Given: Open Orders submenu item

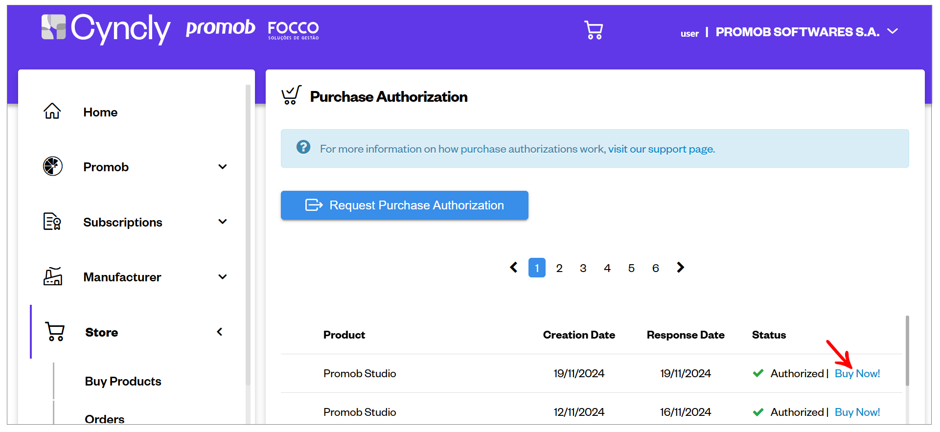Looking at the screenshot, I should tap(104, 419).
